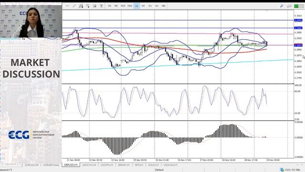Screen dimensions: 305x172
Task: Select the Fibonacci retracement tool
Action: (x=88, y=6)
